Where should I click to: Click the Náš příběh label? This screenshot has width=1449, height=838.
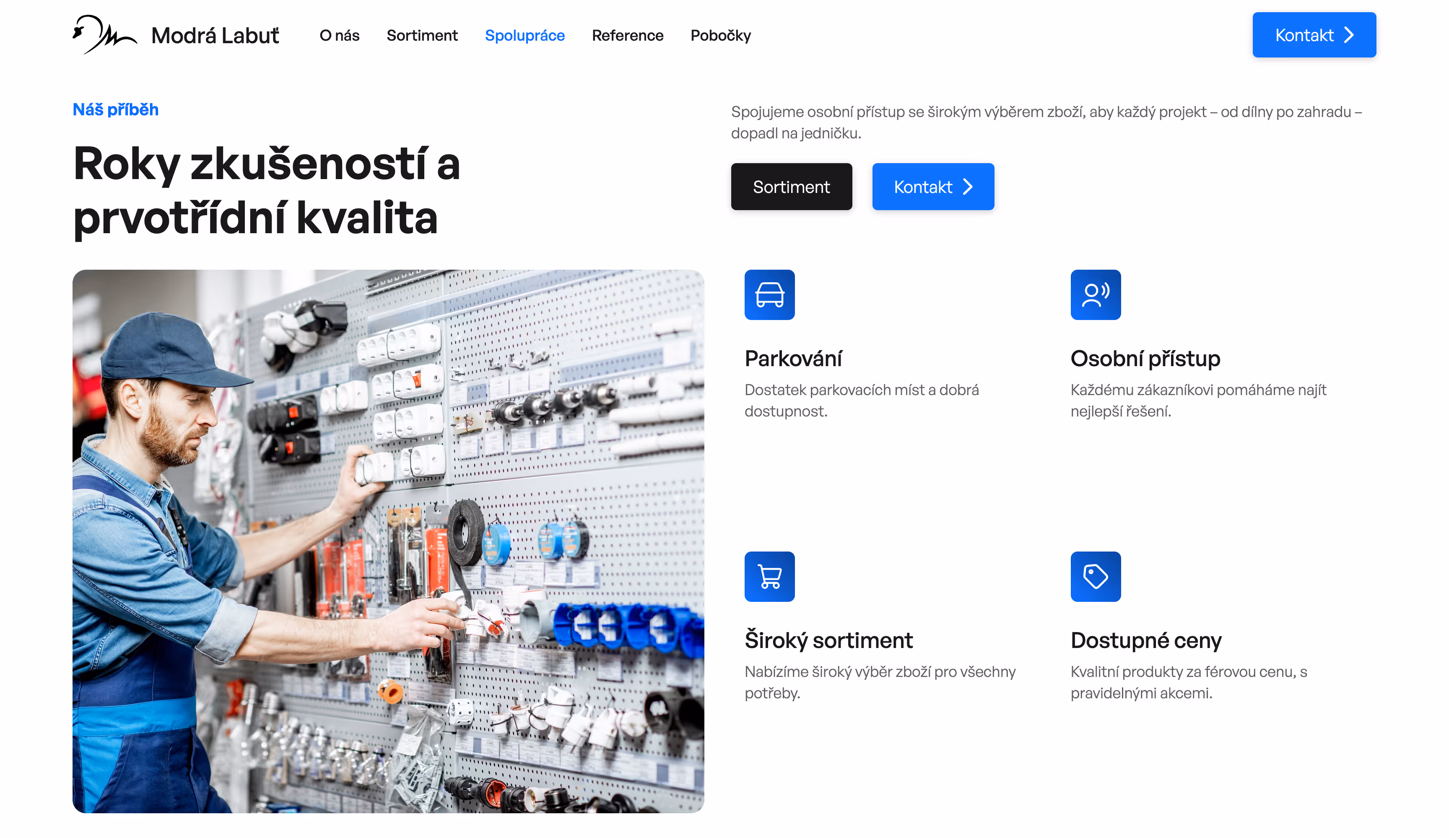point(116,109)
